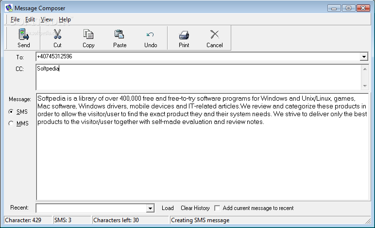Click the Message Composer title bar icon
Image resolution: width=375 pixels, height=228 pixels.
point(9,8)
